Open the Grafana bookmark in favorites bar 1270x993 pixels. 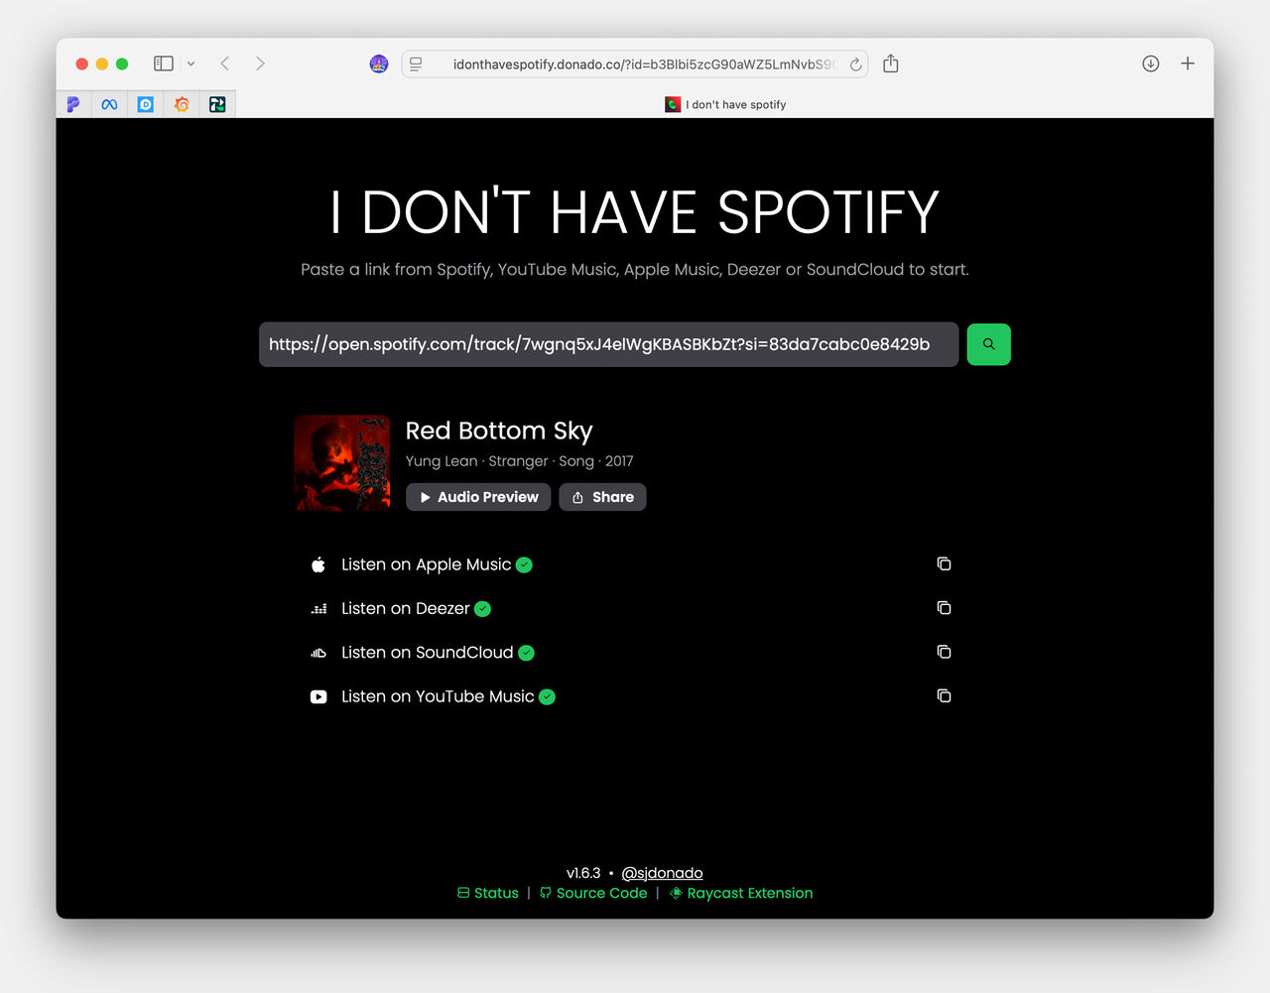coord(181,104)
